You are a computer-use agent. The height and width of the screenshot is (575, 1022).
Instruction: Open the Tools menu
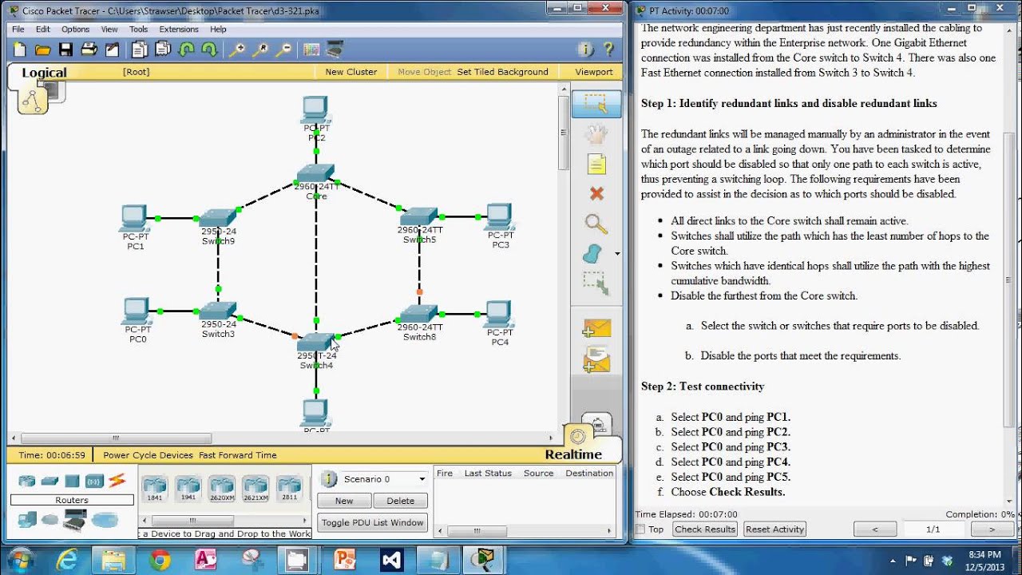138,29
